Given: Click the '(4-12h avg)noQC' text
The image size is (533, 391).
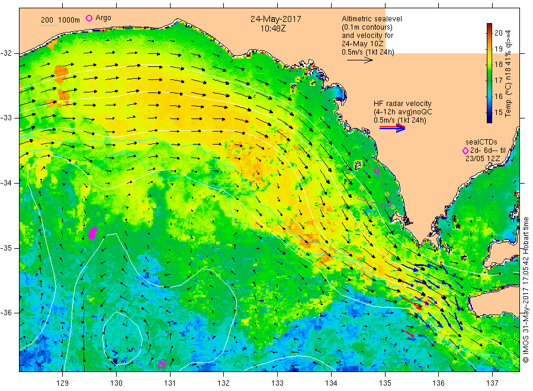Looking at the screenshot, I should (403, 112).
